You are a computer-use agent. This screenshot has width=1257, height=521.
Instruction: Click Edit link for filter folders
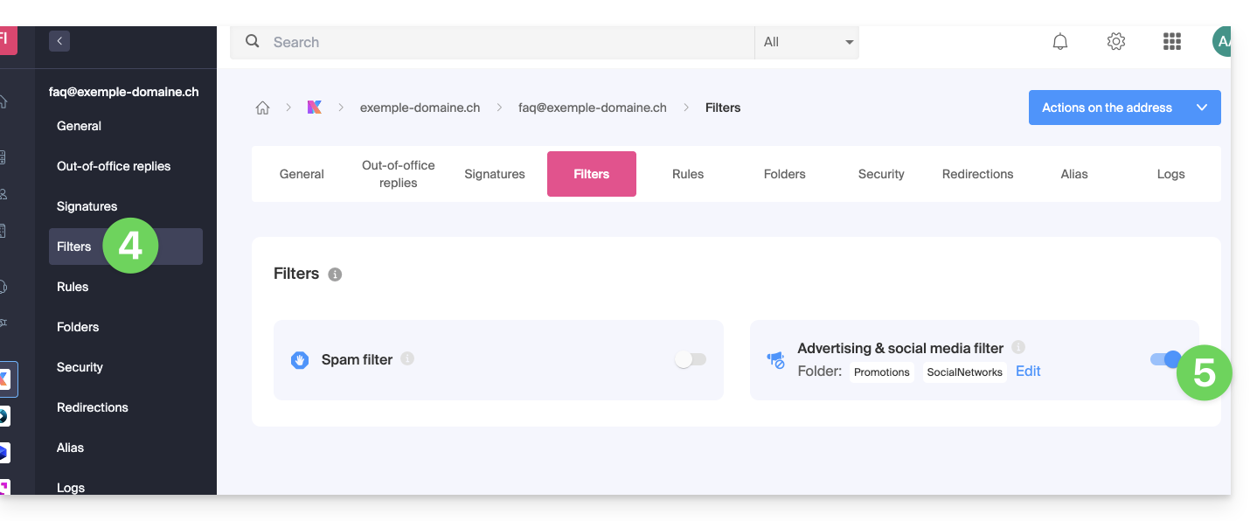[1028, 372]
